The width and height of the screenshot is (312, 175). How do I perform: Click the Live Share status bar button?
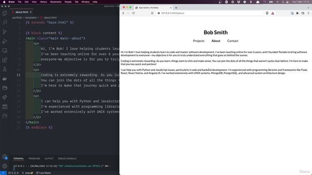pos(43,173)
